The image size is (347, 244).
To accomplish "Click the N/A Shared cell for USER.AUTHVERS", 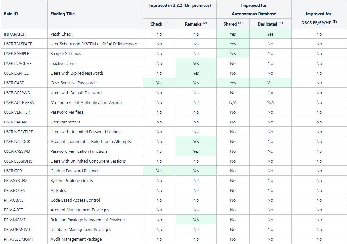I will (233, 103).
